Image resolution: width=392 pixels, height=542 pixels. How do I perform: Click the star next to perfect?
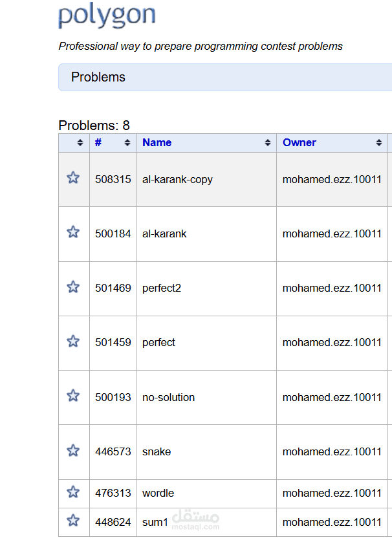(x=73, y=342)
